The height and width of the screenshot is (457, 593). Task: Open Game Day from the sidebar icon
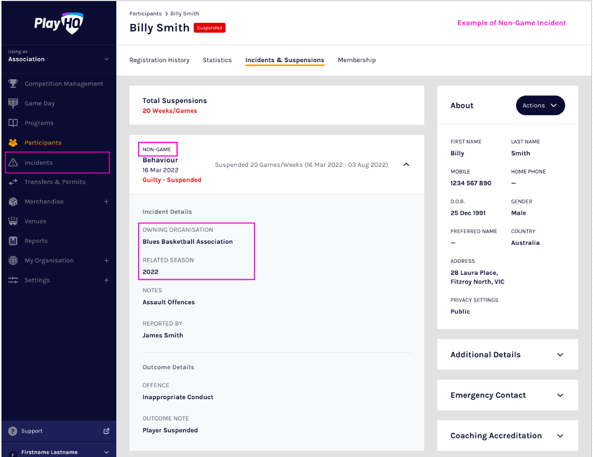pos(12,103)
